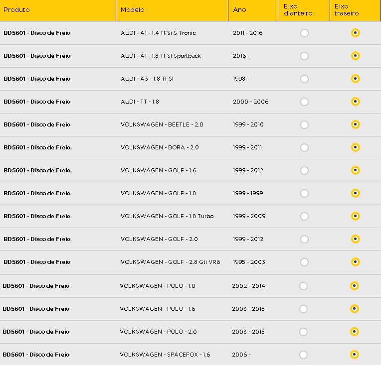Viewport: 381px width, 365px height.
Task: Toggle rear axle radio for AUDI A1 1.8 Sportback
Action: (x=355, y=56)
